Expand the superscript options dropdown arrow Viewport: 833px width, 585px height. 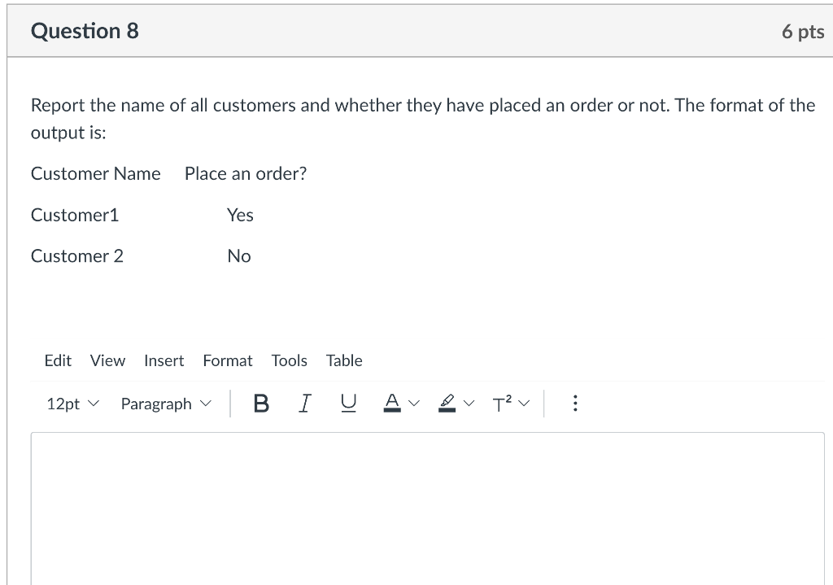point(523,404)
